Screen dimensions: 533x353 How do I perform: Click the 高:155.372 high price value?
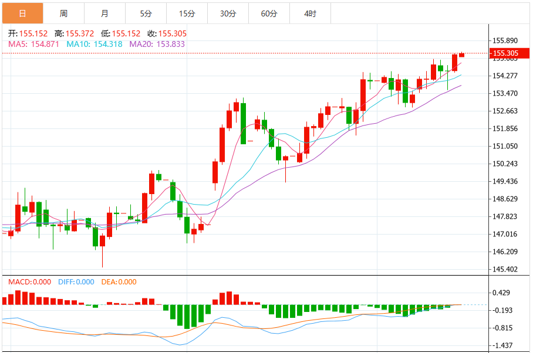point(74,33)
